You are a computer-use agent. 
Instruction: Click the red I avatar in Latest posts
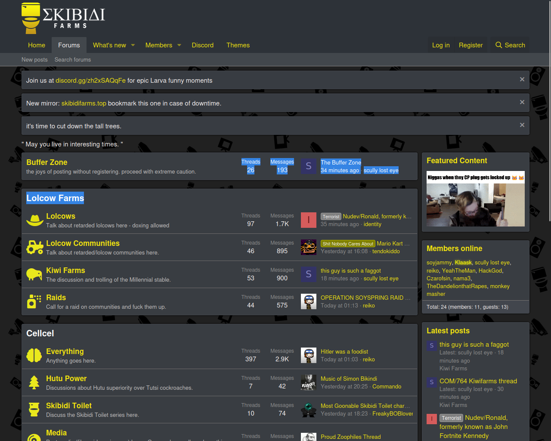pyautogui.click(x=431, y=419)
